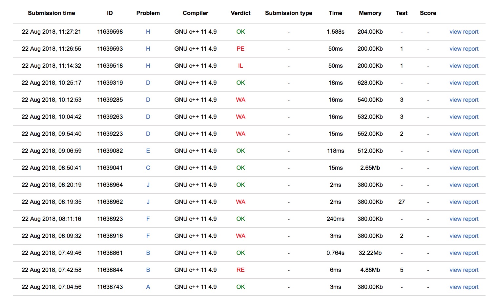Screen dimensions: 498x301
Task: View report for submission 11638743
Action: pos(464,287)
